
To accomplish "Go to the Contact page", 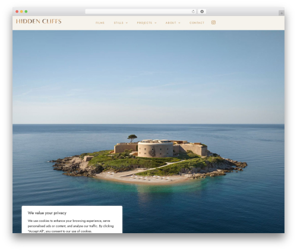I will (197, 23).
